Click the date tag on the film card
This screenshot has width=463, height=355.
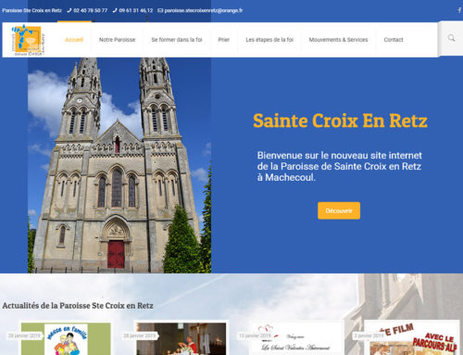coord(369,336)
